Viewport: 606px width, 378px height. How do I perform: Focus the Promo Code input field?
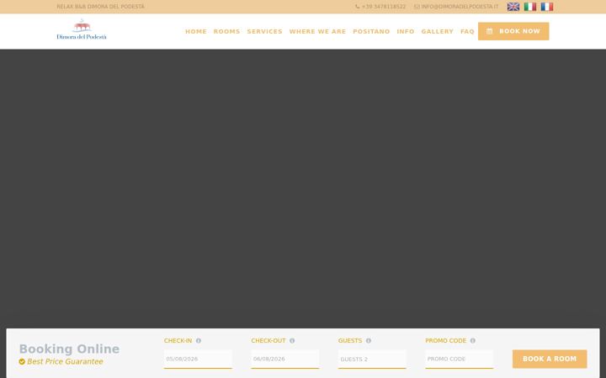[x=460, y=359]
